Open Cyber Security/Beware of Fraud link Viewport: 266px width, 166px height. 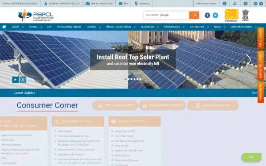[x=74, y=136]
